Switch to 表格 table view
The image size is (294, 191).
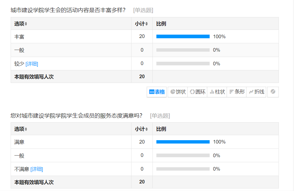click(157, 92)
